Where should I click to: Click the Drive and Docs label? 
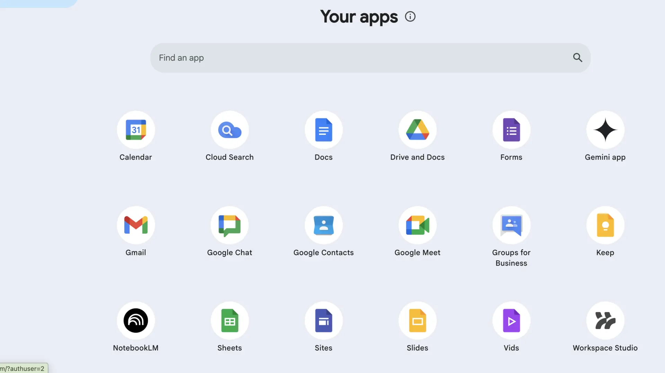tap(417, 157)
